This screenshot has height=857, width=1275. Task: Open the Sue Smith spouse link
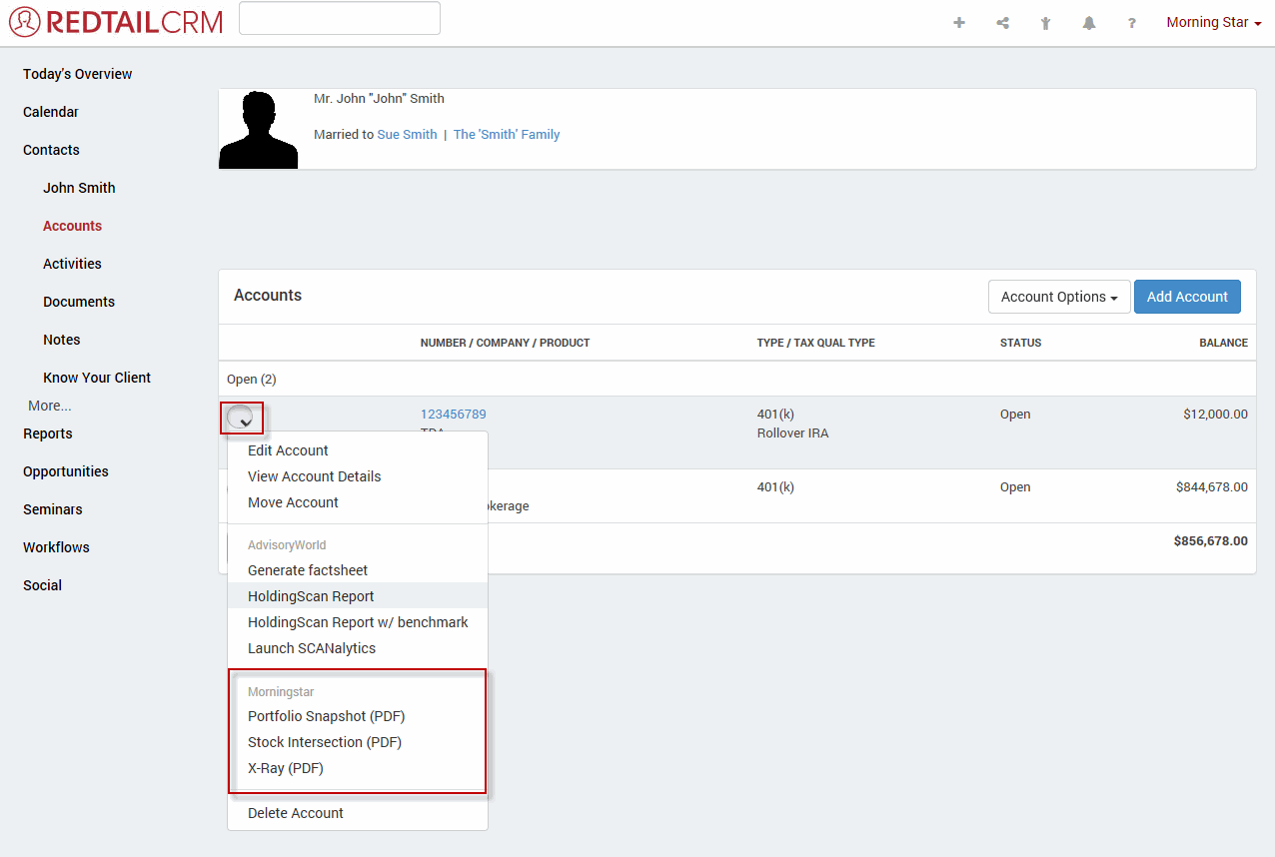point(407,135)
